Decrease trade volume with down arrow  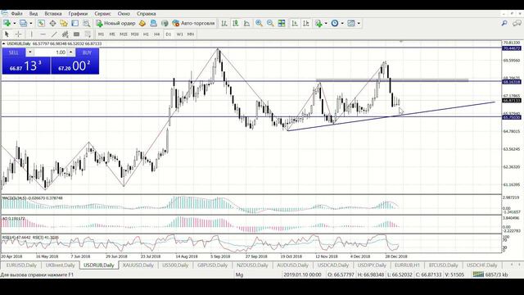30,52
